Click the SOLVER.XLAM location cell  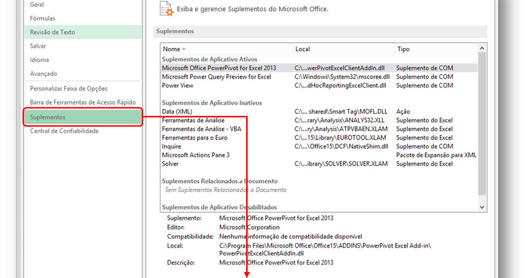pos(341,164)
